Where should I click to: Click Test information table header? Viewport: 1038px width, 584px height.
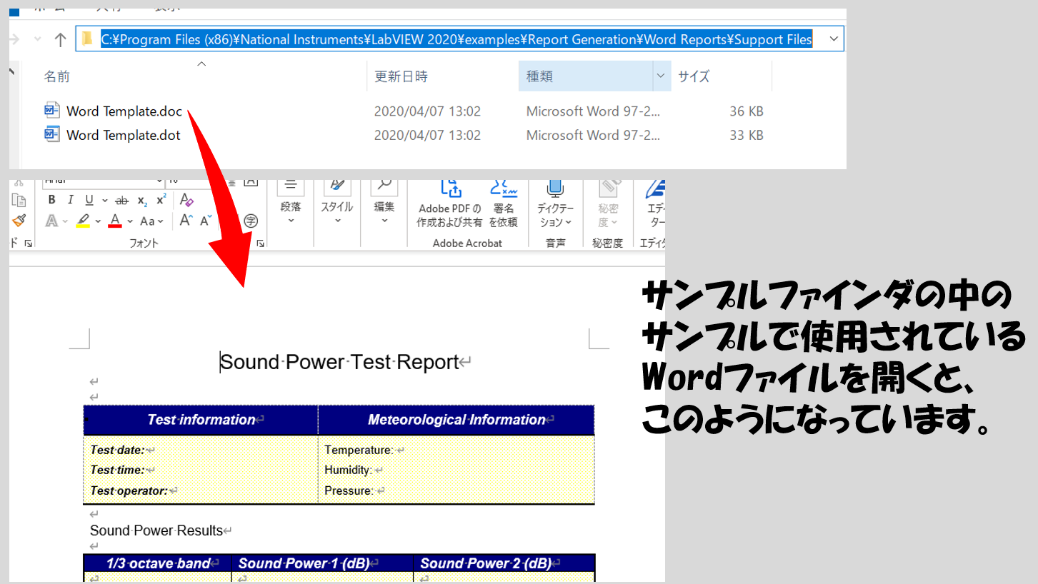[x=201, y=420]
